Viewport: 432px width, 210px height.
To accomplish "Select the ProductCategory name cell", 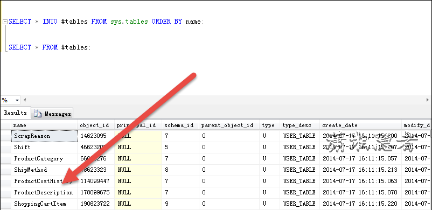I will [44, 159].
